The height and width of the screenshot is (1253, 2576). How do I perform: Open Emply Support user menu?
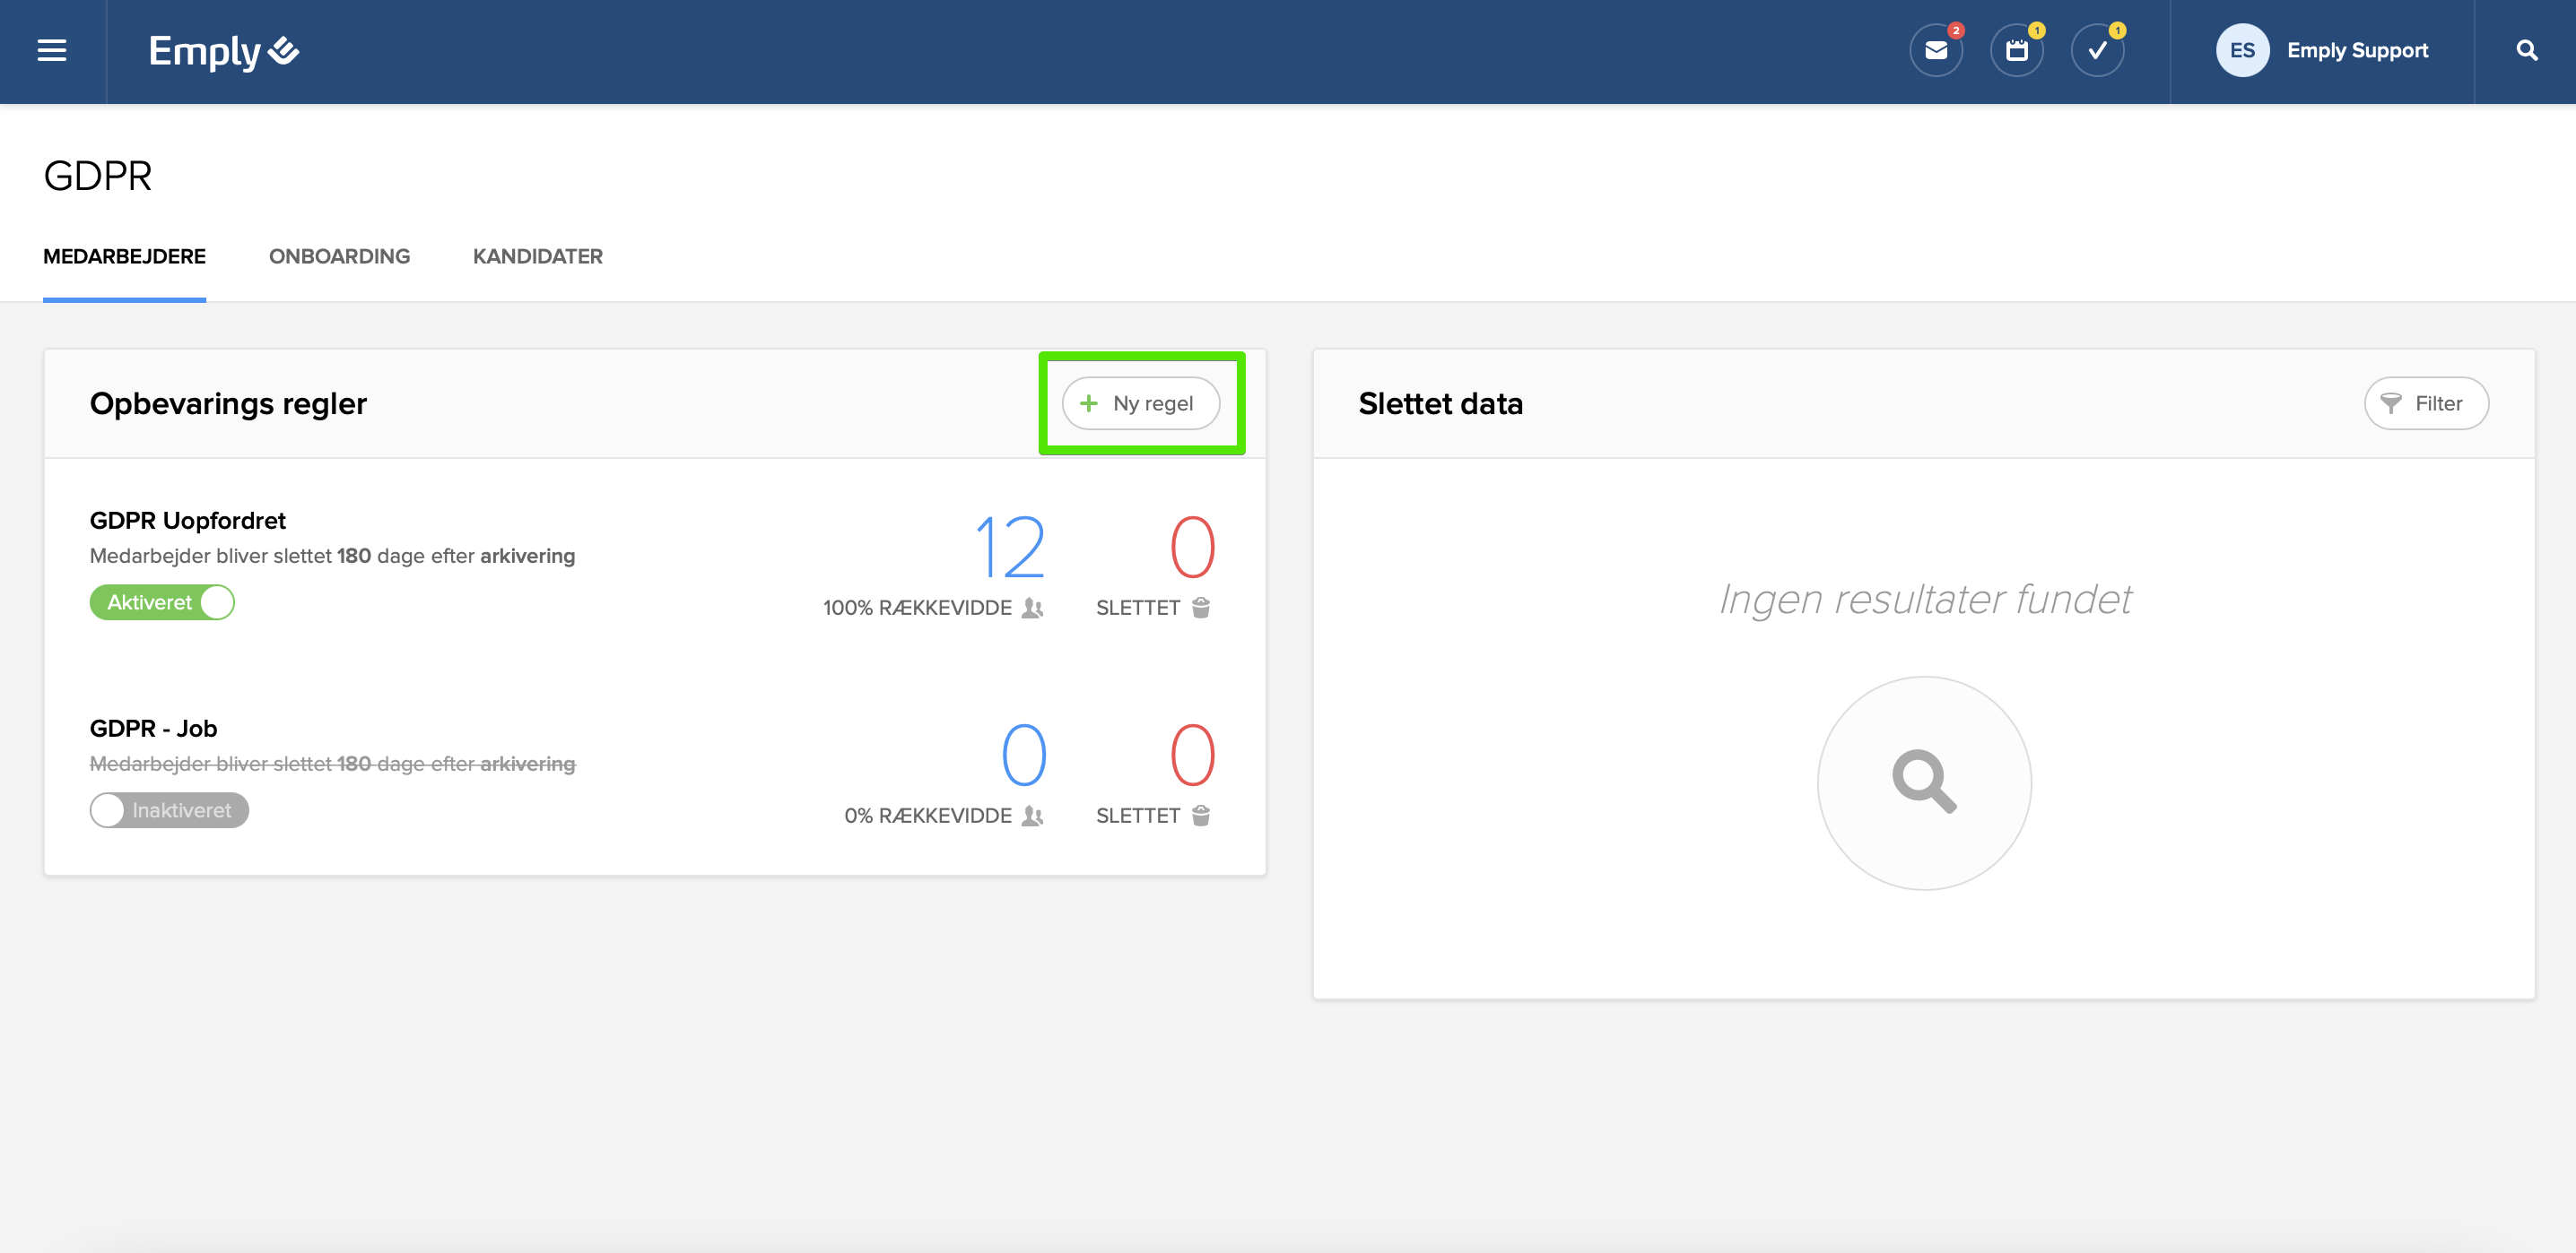(2356, 51)
